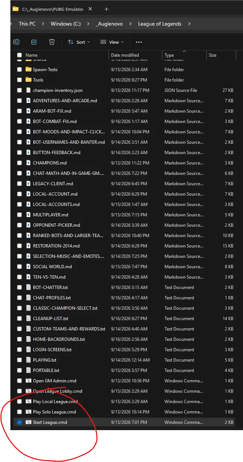243x462 pixels.
Task: Go to Windows (C:) in breadcrumb
Action: pyautogui.click(x=66, y=24)
